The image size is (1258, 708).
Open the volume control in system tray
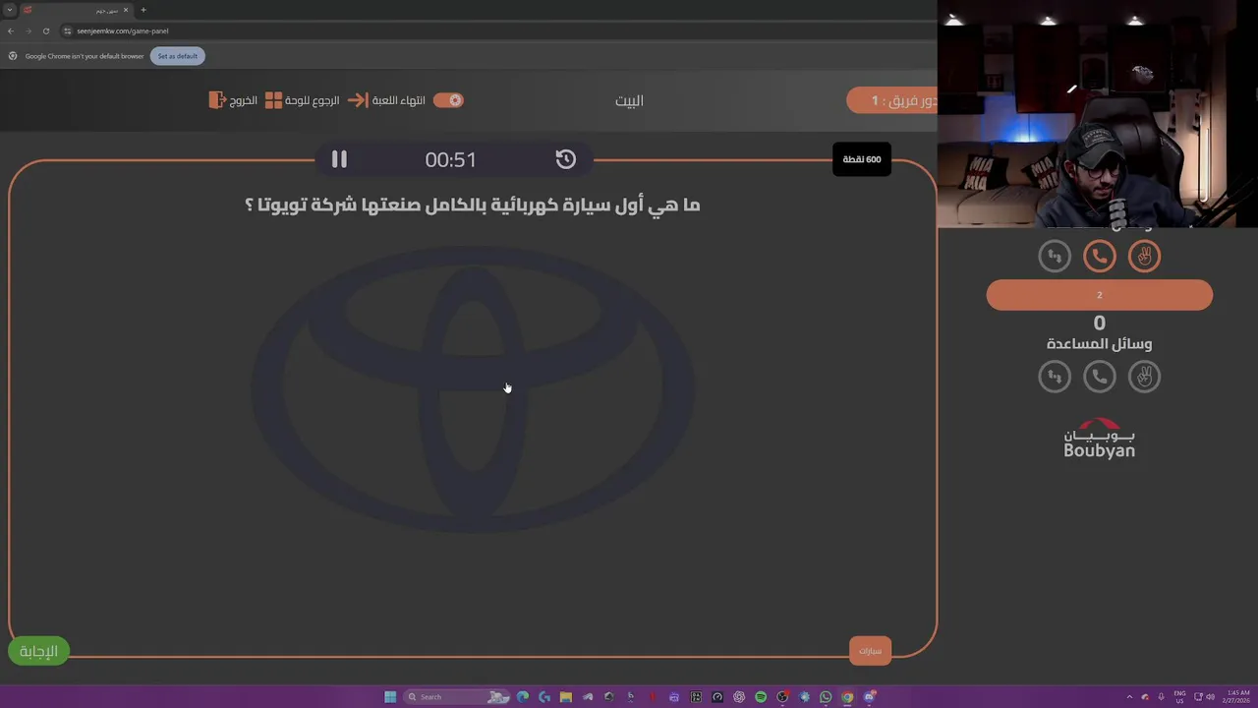pyautogui.click(x=1210, y=697)
